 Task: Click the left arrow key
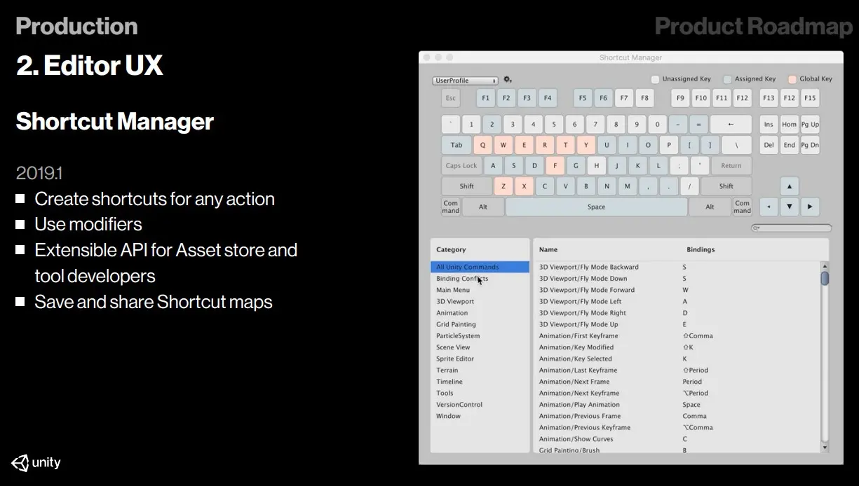click(769, 207)
